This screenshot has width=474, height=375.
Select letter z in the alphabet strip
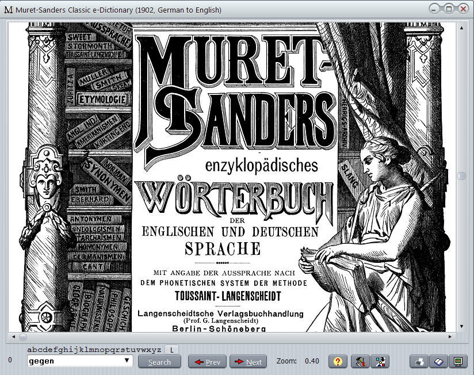point(159,350)
